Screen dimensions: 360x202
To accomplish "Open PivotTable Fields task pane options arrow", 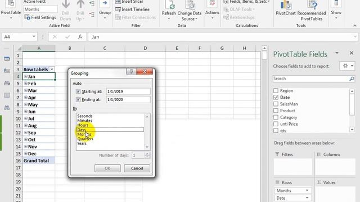I will tap(337, 53).
